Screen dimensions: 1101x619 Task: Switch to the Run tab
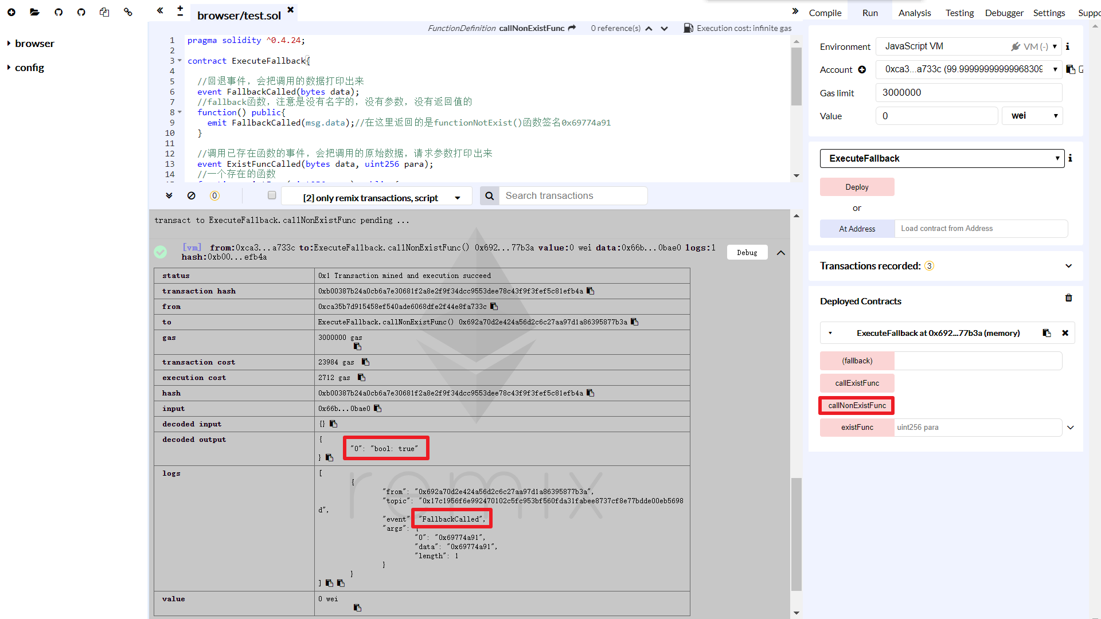point(870,13)
